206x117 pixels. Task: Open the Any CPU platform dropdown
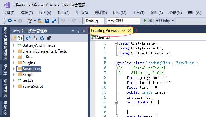pyautogui.click(x=138, y=21)
